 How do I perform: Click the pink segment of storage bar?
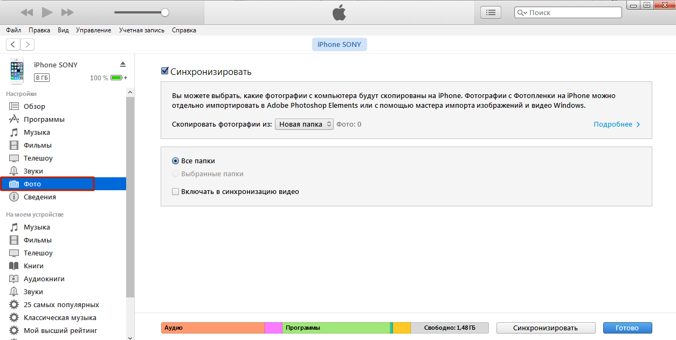(x=273, y=328)
